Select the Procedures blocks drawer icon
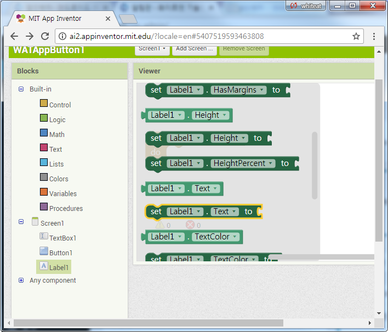The height and width of the screenshot is (332, 388). point(44,207)
